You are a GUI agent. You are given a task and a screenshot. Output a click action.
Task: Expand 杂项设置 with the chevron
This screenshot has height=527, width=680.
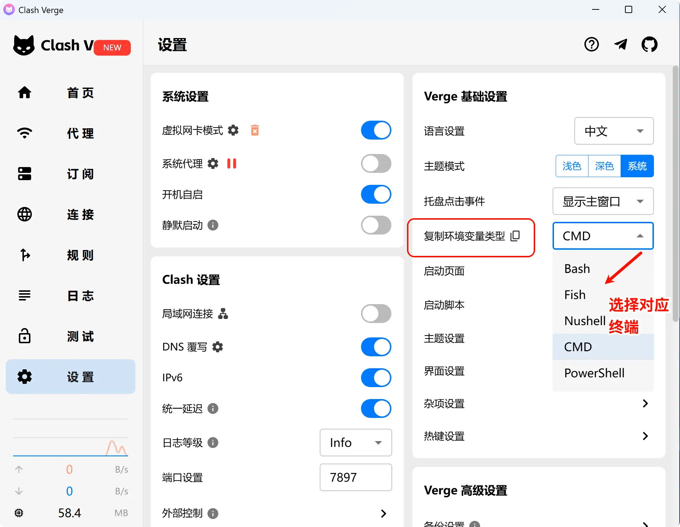[645, 403]
